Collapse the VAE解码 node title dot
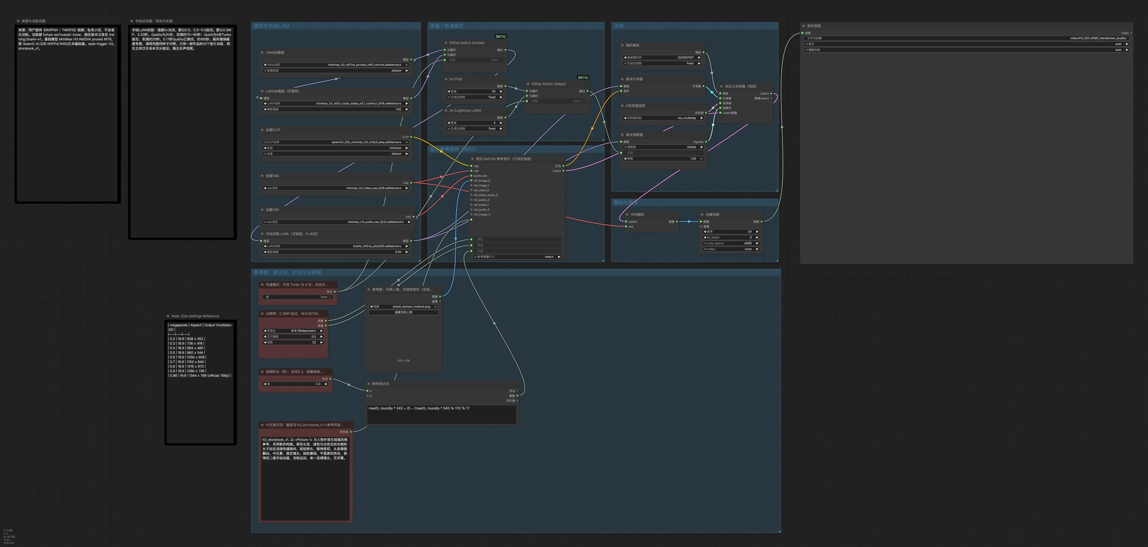The height and width of the screenshot is (547, 1148). pyautogui.click(x=627, y=215)
